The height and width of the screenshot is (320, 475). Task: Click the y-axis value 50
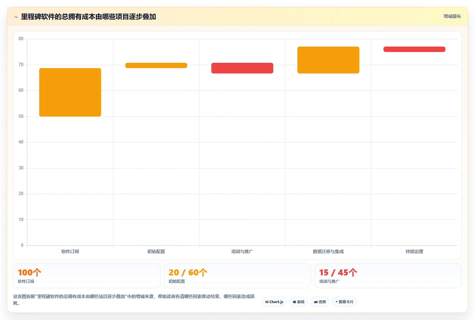[x=21, y=116]
